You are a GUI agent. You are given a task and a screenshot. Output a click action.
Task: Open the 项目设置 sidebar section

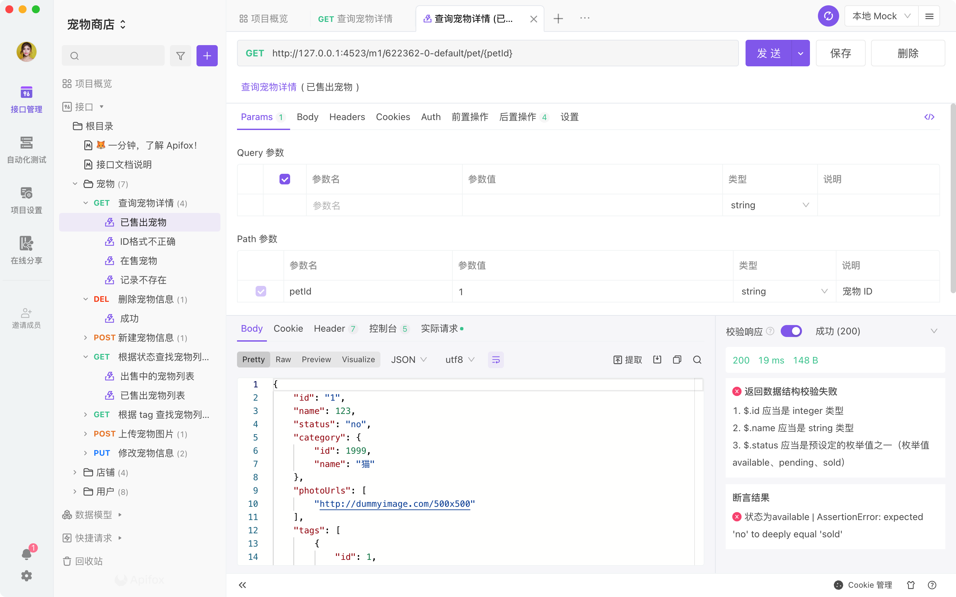[x=27, y=201]
